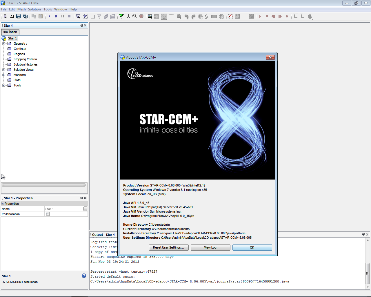Click the globe coordinate toolbar icon
Screen dimensions: 371x297
221,17
